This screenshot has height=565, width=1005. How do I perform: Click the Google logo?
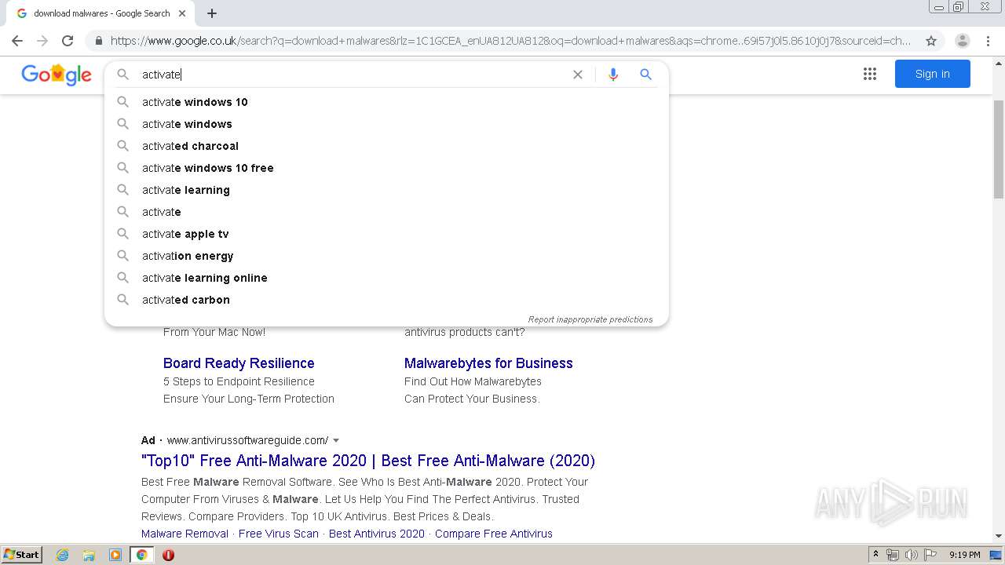tap(57, 75)
